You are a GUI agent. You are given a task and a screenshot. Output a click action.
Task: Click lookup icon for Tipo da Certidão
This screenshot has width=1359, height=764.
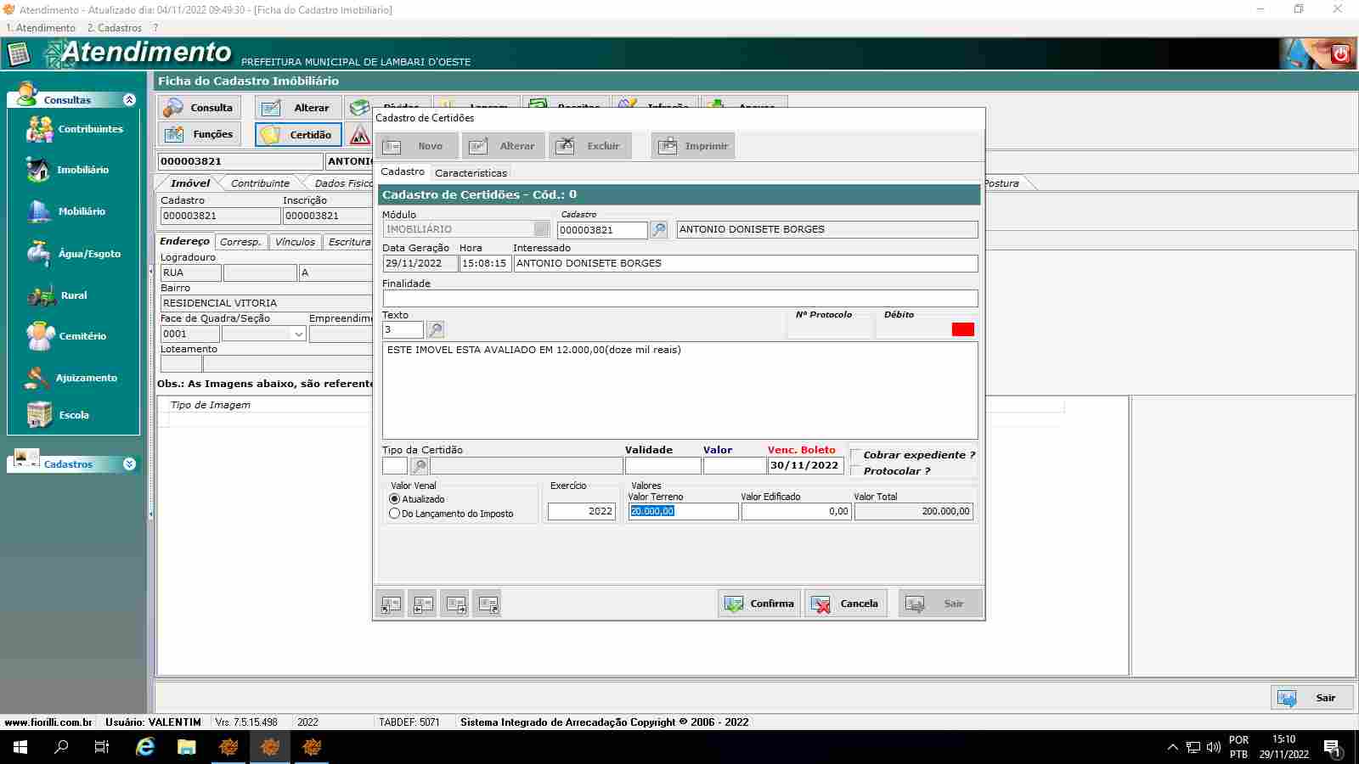[x=420, y=466]
